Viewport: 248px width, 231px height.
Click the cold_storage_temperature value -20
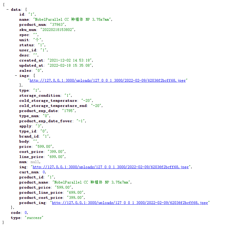pos(86,101)
